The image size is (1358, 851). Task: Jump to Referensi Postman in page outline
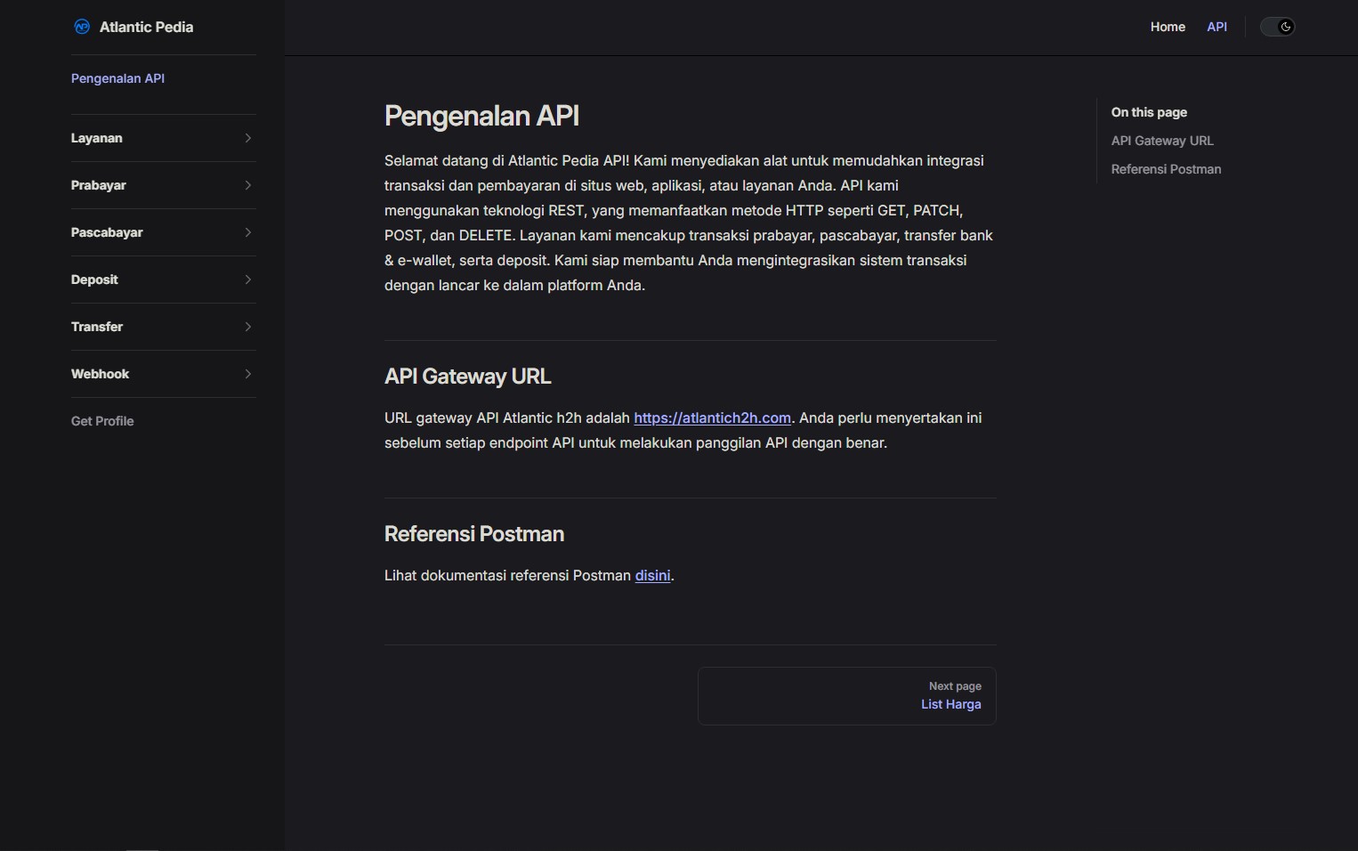[x=1165, y=169]
